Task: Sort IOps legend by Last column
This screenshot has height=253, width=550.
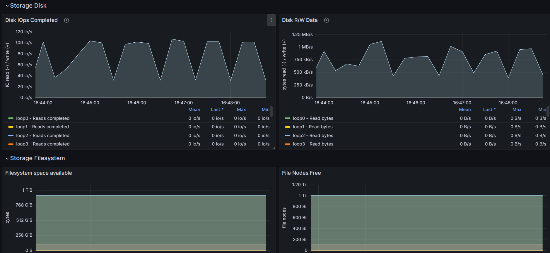Action: click(217, 110)
